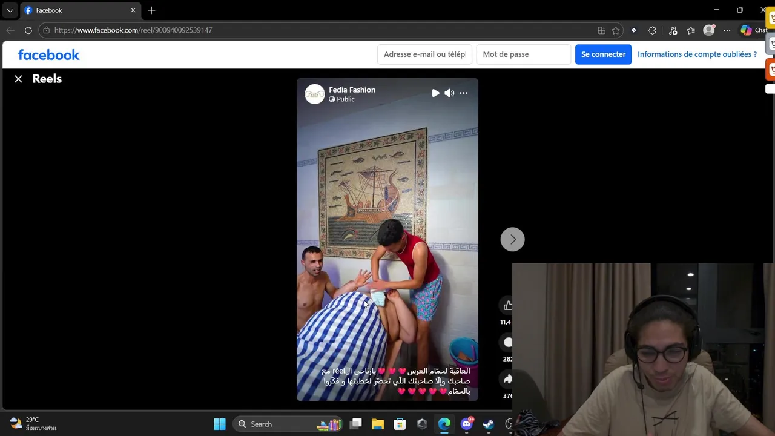Open Microsoft Store from taskbar
The width and height of the screenshot is (775, 436).
[x=400, y=424]
